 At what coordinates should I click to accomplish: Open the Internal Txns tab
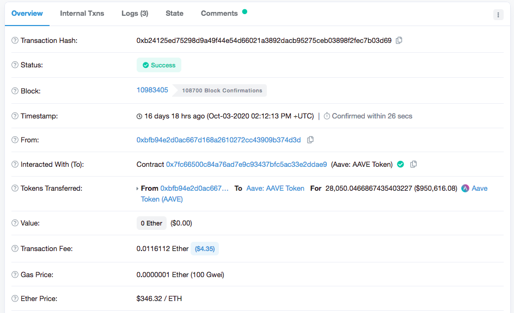click(82, 14)
